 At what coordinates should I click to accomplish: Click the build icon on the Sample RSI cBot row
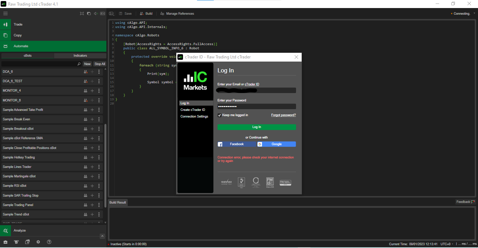tap(85, 186)
